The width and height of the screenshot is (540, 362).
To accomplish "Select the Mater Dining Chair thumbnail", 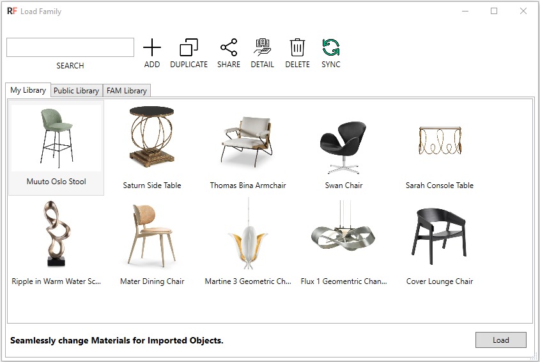I will [x=152, y=236].
